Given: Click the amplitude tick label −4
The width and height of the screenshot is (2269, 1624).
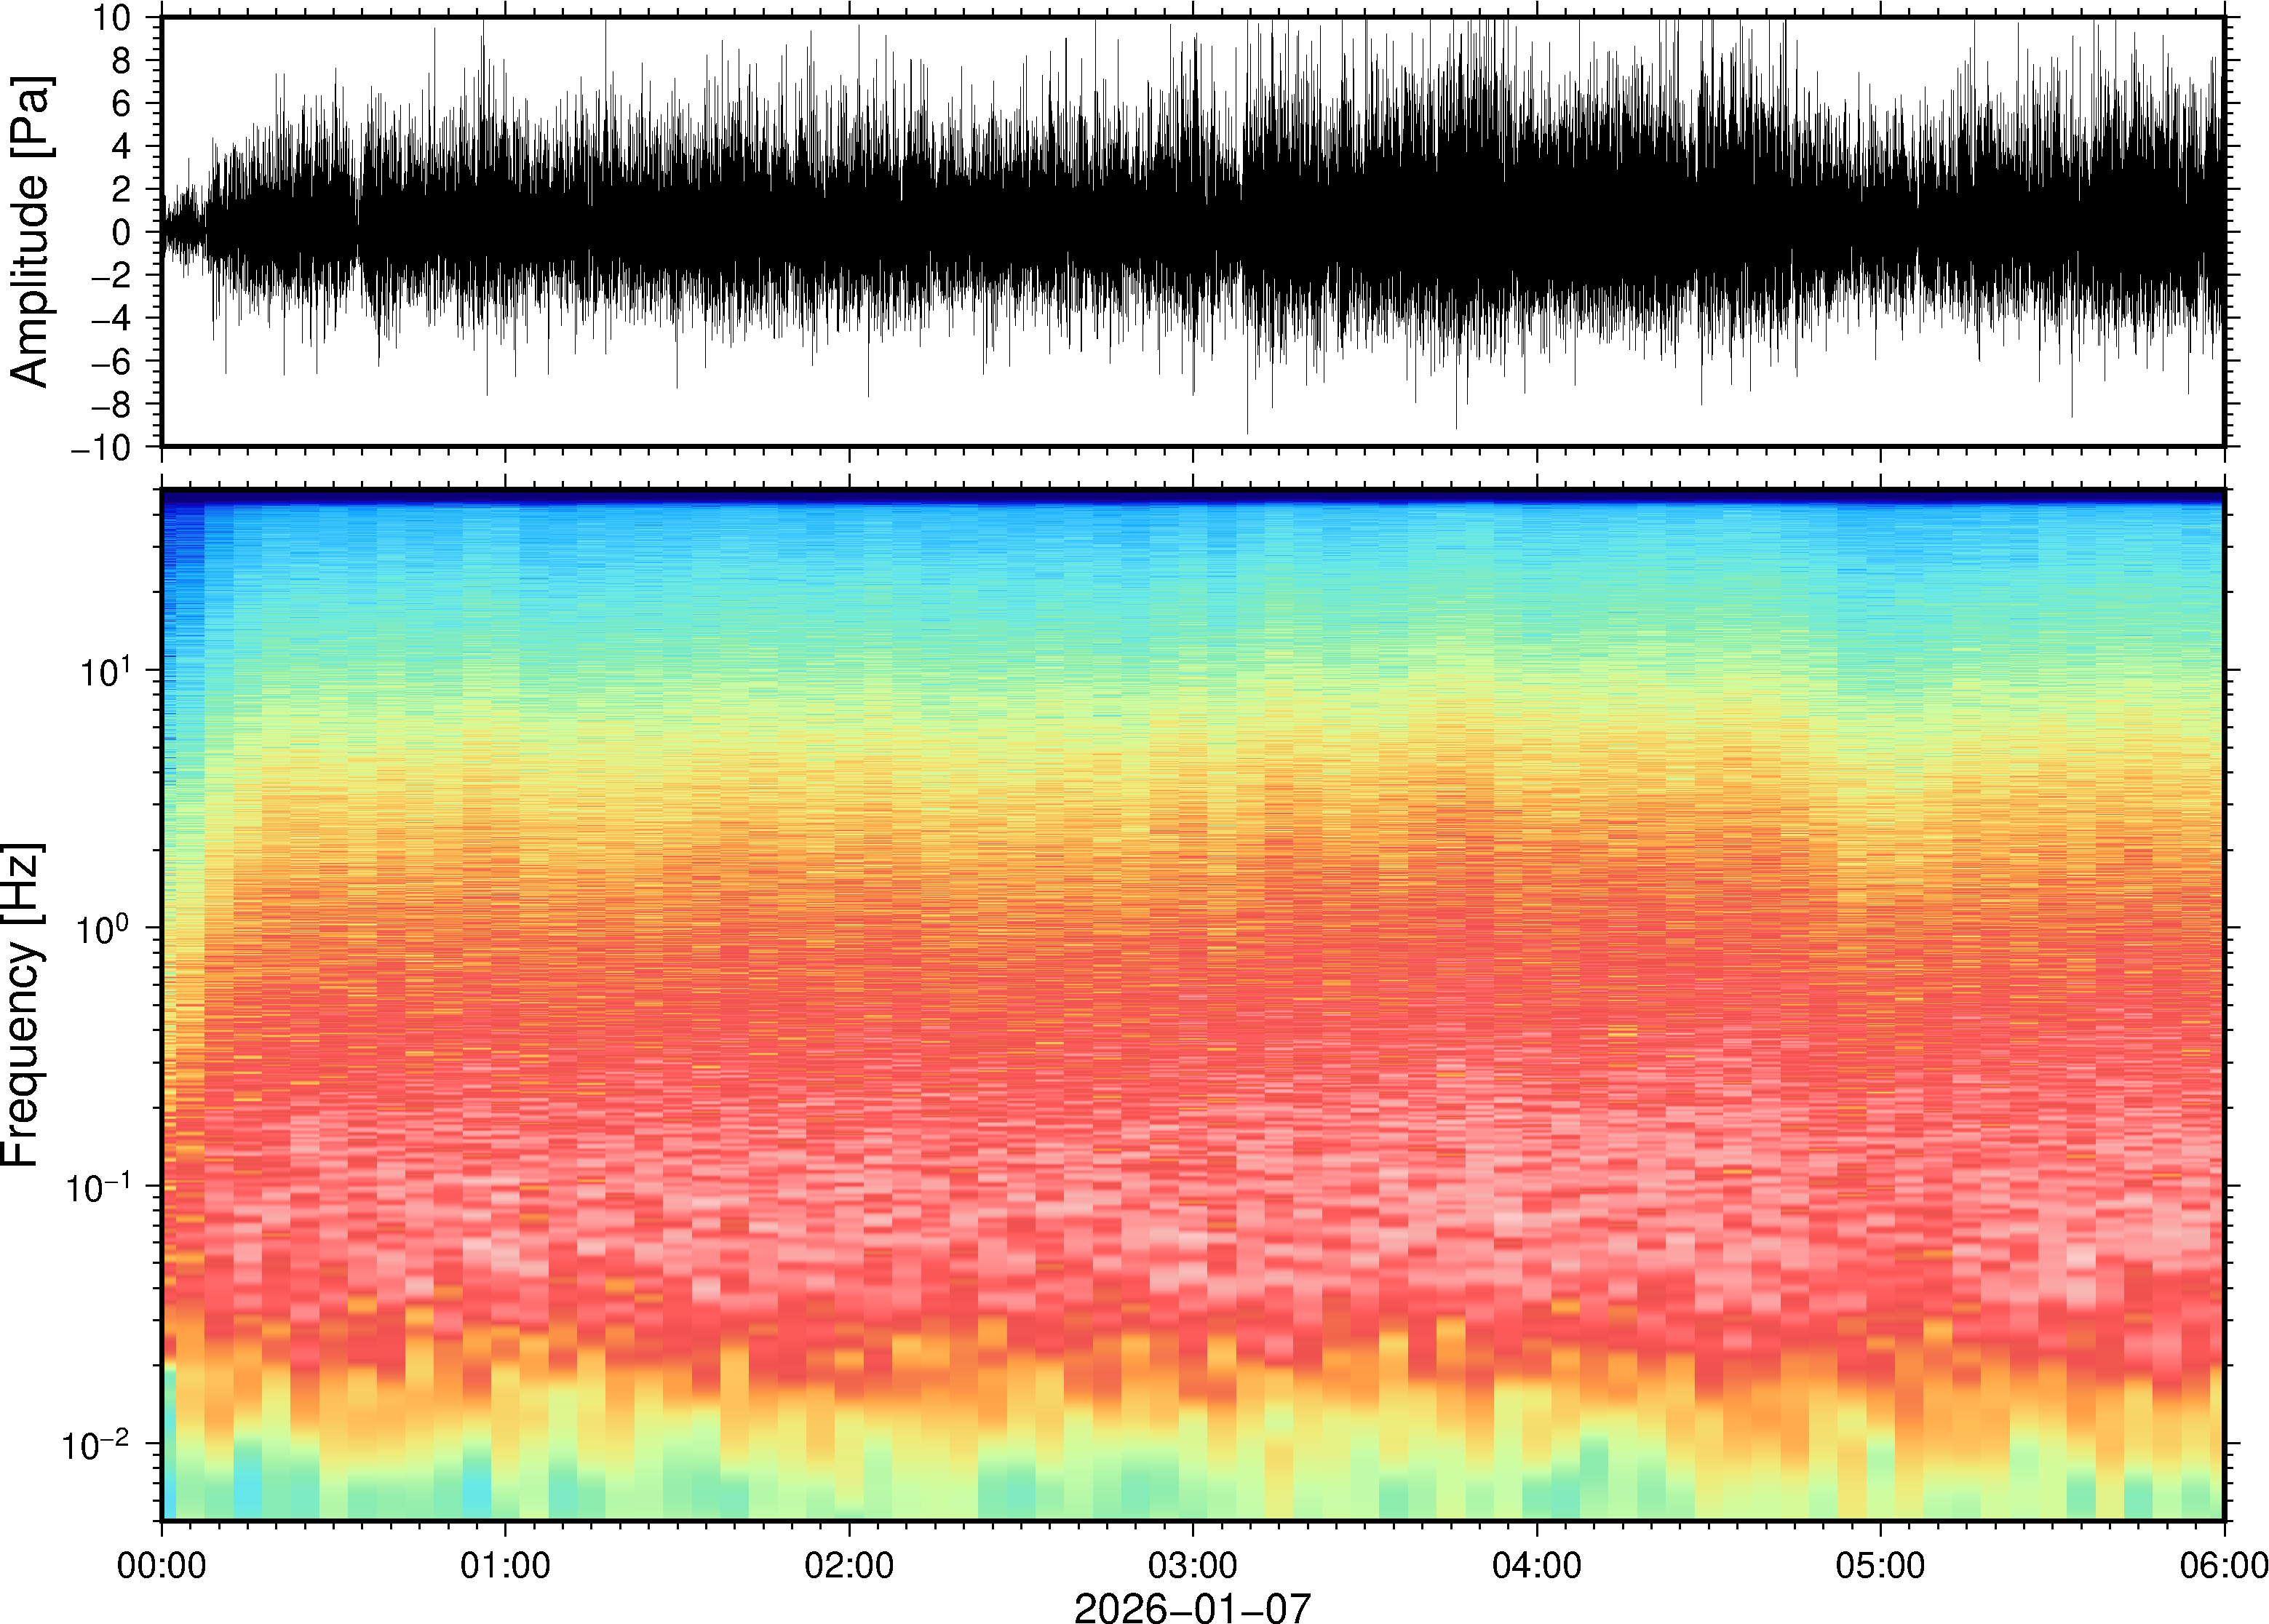Looking at the screenshot, I should [113, 318].
